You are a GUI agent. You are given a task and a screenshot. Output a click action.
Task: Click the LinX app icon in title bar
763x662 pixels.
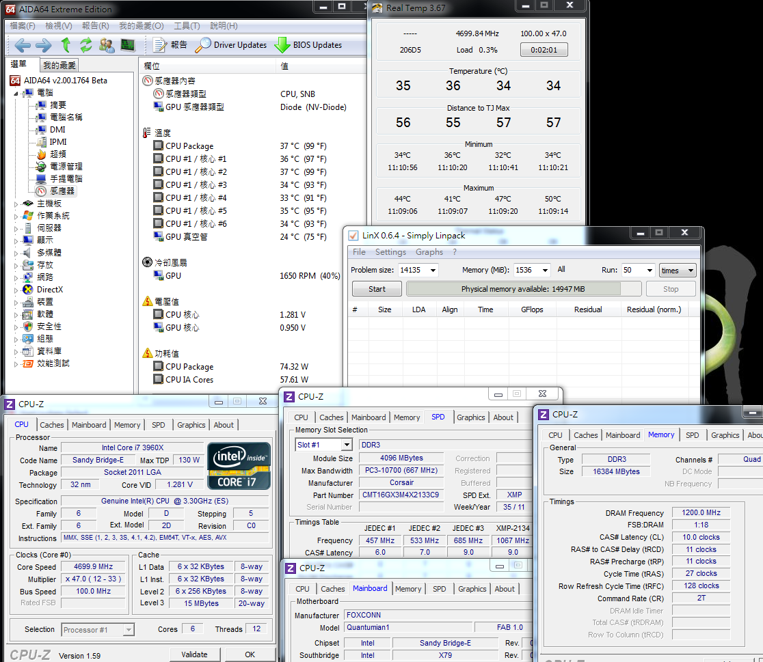tap(353, 236)
